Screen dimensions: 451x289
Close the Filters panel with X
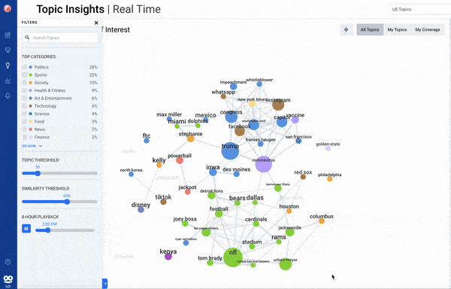click(x=96, y=23)
